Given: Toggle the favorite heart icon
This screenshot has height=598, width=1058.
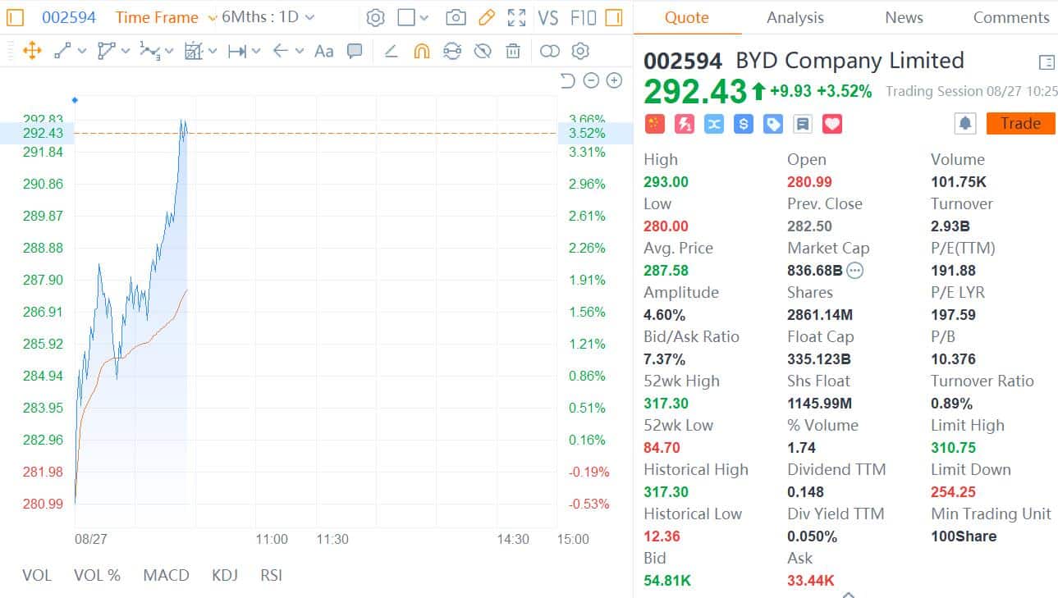Looking at the screenshot, I should click(832, 124).
